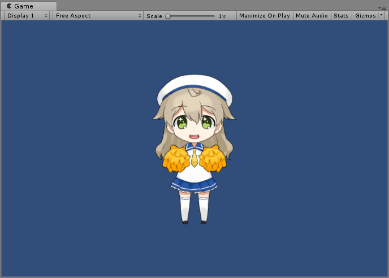The height and width of the screenshot is (278, 389).
Task: Open the Gizmos dropdown arrow
Action: click(382, 15)
